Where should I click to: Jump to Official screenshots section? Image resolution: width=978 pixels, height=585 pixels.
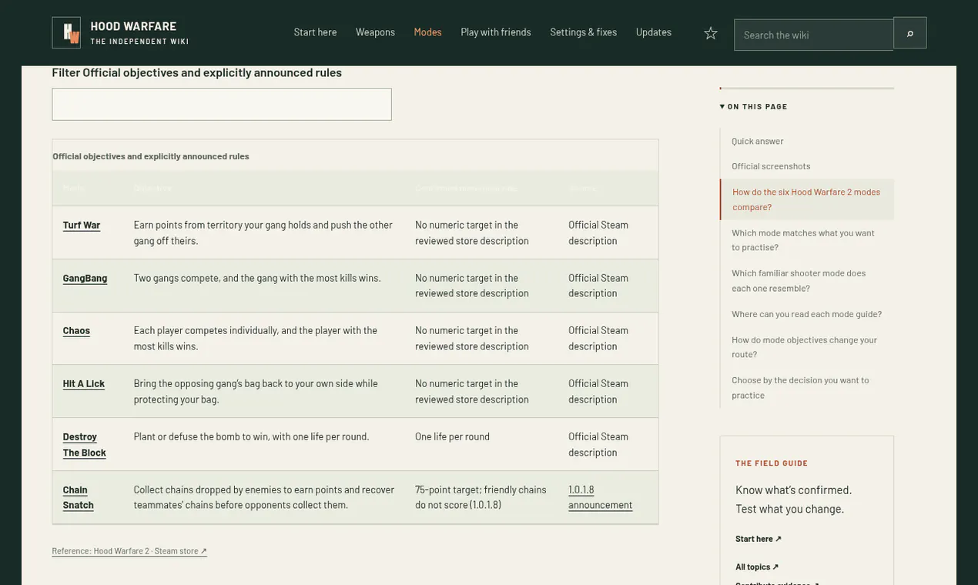pyautogui.click(x=772, y=166)
